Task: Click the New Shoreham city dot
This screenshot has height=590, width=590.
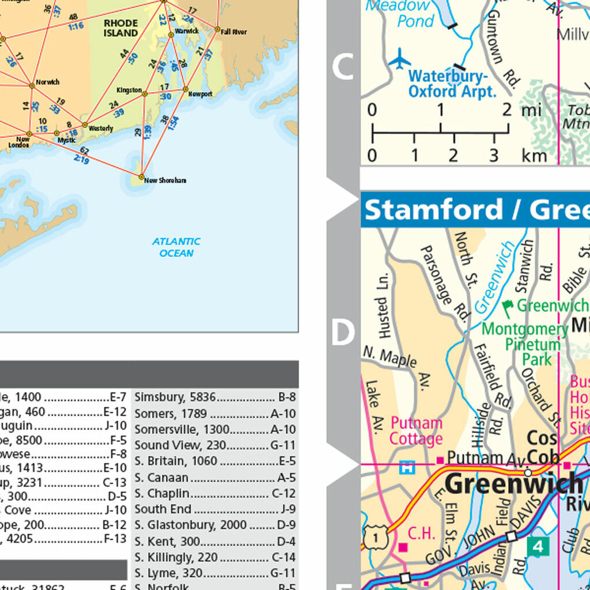Action: coord(142,177)
